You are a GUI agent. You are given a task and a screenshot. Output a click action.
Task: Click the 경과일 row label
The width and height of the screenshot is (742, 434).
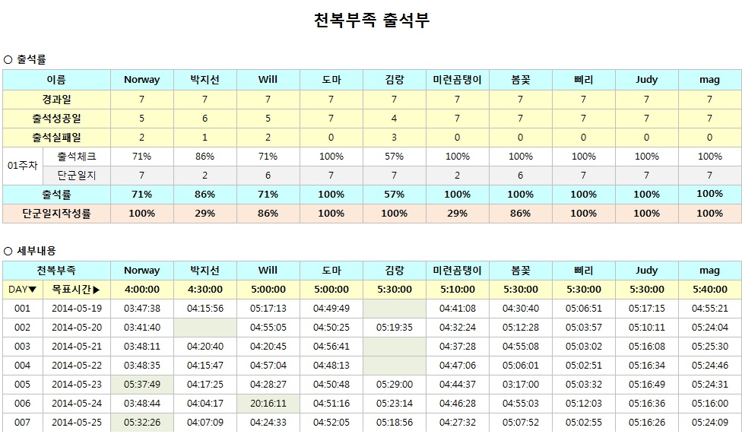click(56, 99)
